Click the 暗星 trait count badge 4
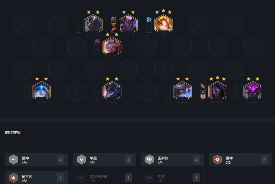275x184 pixels. tap(128, 160)
